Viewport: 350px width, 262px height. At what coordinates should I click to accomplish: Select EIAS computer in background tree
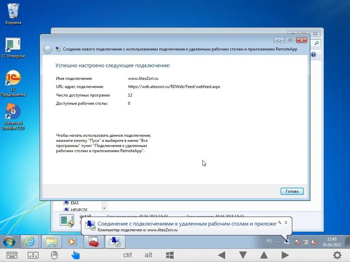(x=75, y=203)
